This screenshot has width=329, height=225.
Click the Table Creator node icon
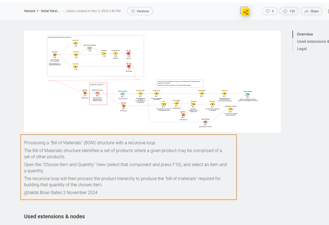(55, 55)
